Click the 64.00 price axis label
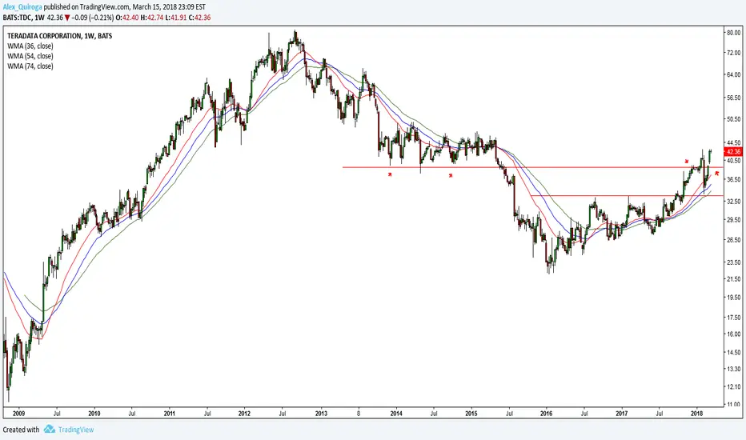Image resolution: width=746 pixels, height=440 pixels. click(x=734, y=74)
